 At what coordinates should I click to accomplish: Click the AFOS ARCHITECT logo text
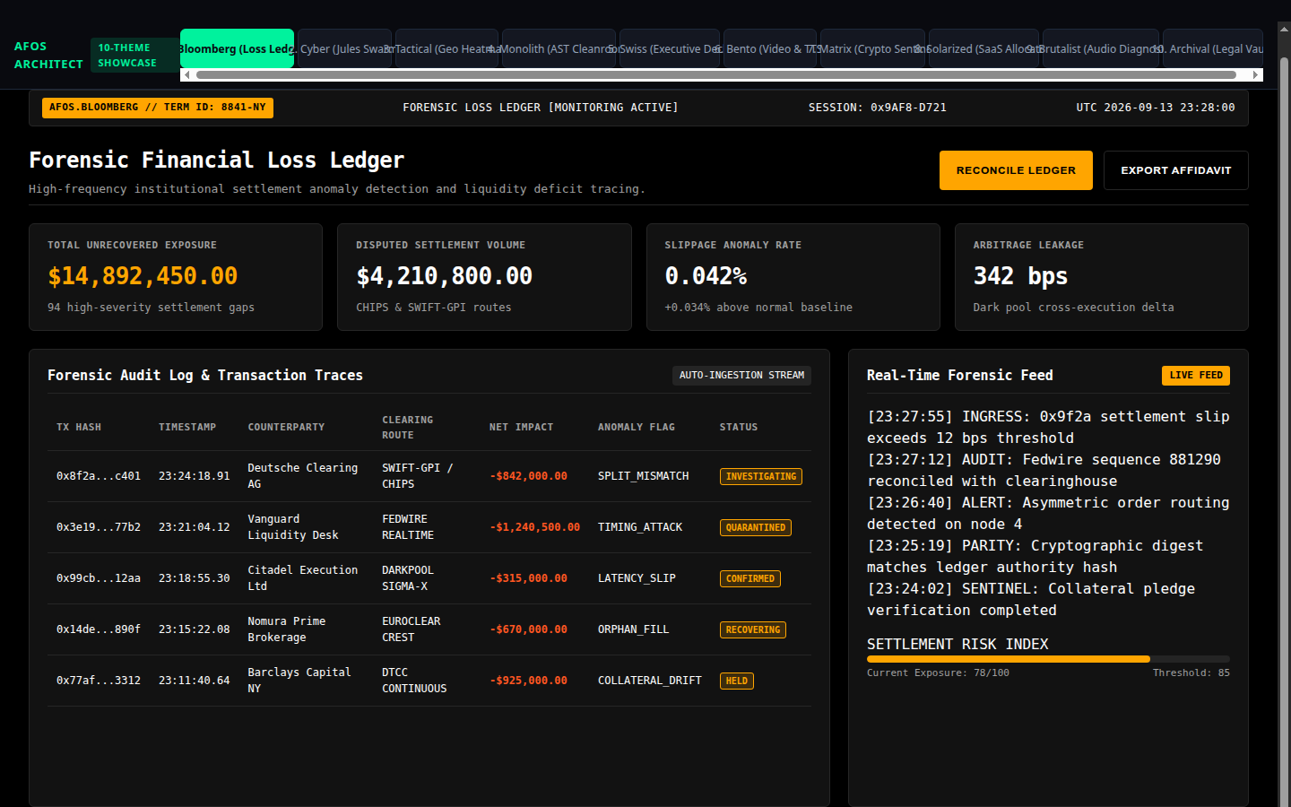click(x=48, y=56)
